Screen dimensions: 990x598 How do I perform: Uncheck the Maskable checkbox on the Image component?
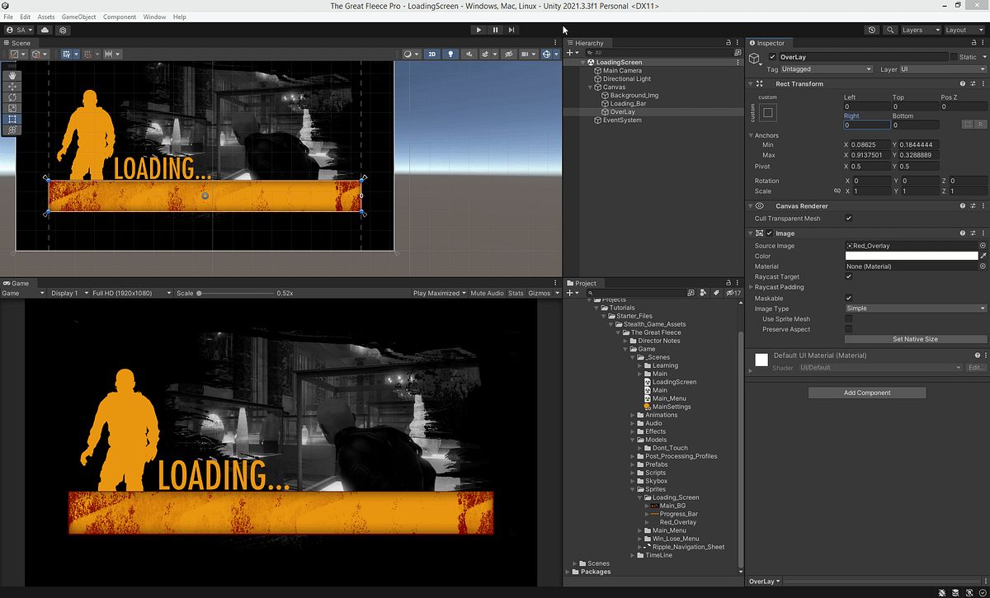(x=849, y=298)
